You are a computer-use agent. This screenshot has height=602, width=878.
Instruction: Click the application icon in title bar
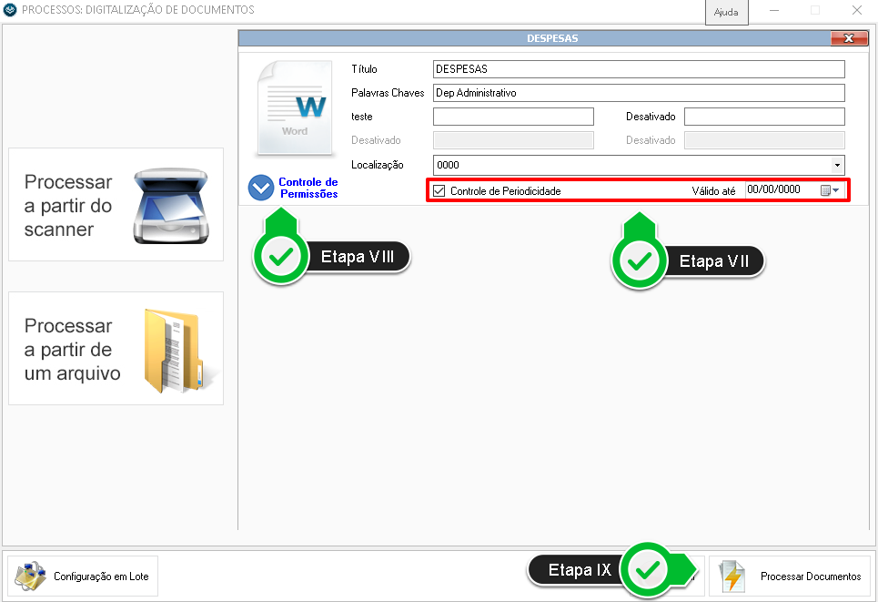click(10, 10)
